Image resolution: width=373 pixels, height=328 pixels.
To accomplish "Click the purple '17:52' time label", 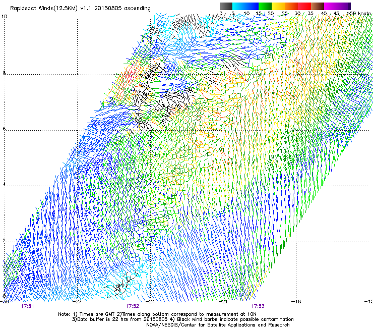I will click(x=132, y=306).
